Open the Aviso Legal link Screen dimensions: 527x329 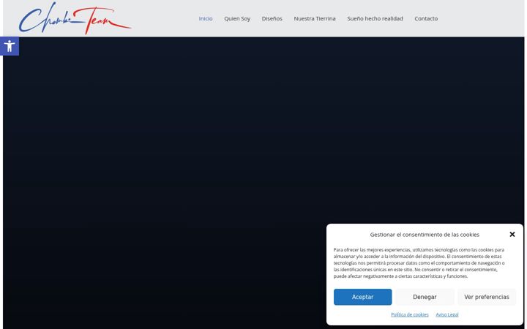pyautogui.click(x=446, y=314)
